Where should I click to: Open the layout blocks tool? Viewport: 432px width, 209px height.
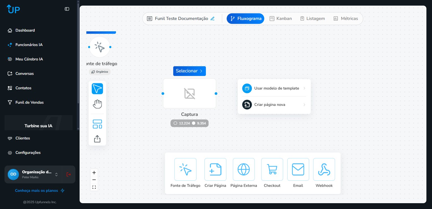97,124
